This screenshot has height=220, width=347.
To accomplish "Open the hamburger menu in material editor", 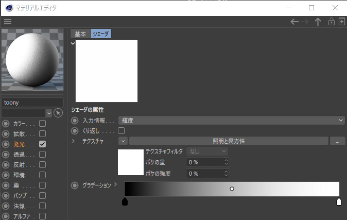I will (x=7, y=22).
